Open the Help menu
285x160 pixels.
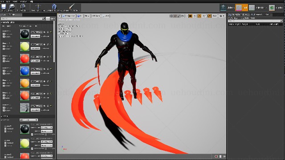(32, 1)
